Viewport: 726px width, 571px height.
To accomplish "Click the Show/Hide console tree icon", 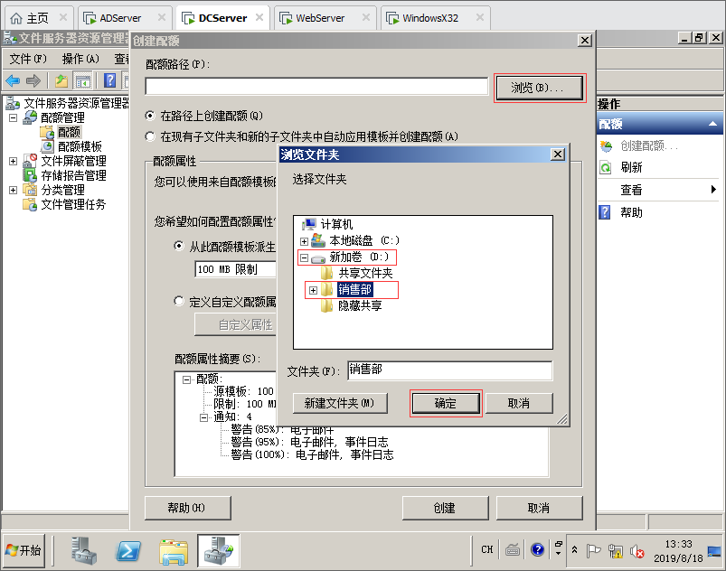I will tap(83, 81).
